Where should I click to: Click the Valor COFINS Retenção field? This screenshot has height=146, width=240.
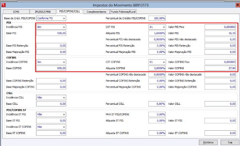pyautogui.click(x=220, y=81)
